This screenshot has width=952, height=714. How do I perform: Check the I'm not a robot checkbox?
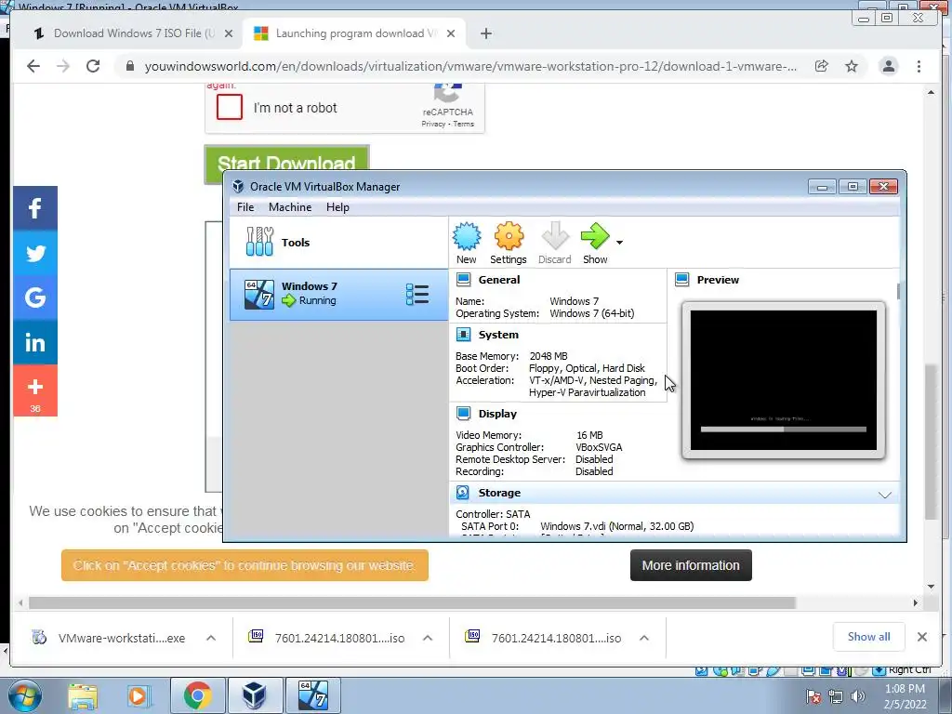[x=230, y=108]
